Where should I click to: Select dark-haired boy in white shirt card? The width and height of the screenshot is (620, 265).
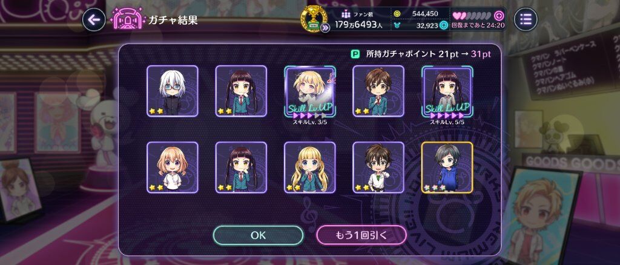click(378, 168)
